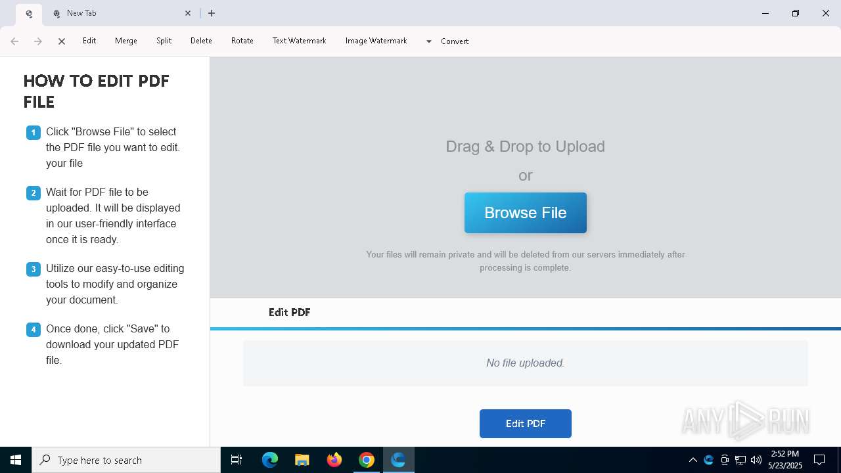The height and width of the screenshot is (473, 841).
Task: Click the Meet Now tray icon
Action: coord(725,460)
